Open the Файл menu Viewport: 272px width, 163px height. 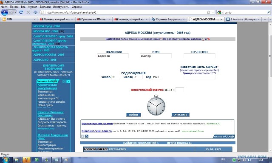pos(4,7)
